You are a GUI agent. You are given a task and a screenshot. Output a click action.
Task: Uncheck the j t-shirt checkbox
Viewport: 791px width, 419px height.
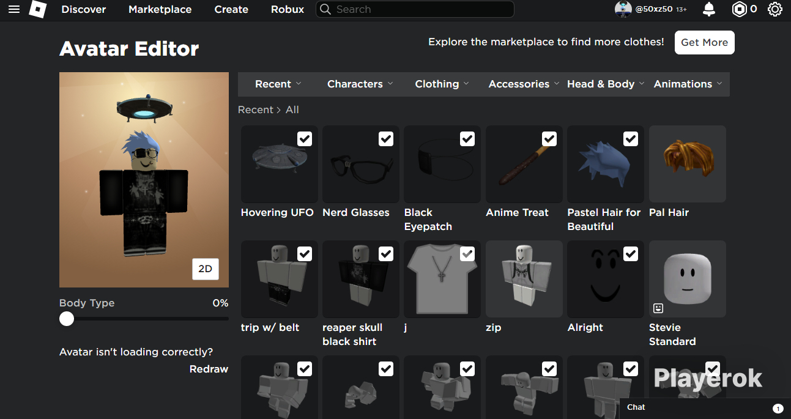pos(467,254)
